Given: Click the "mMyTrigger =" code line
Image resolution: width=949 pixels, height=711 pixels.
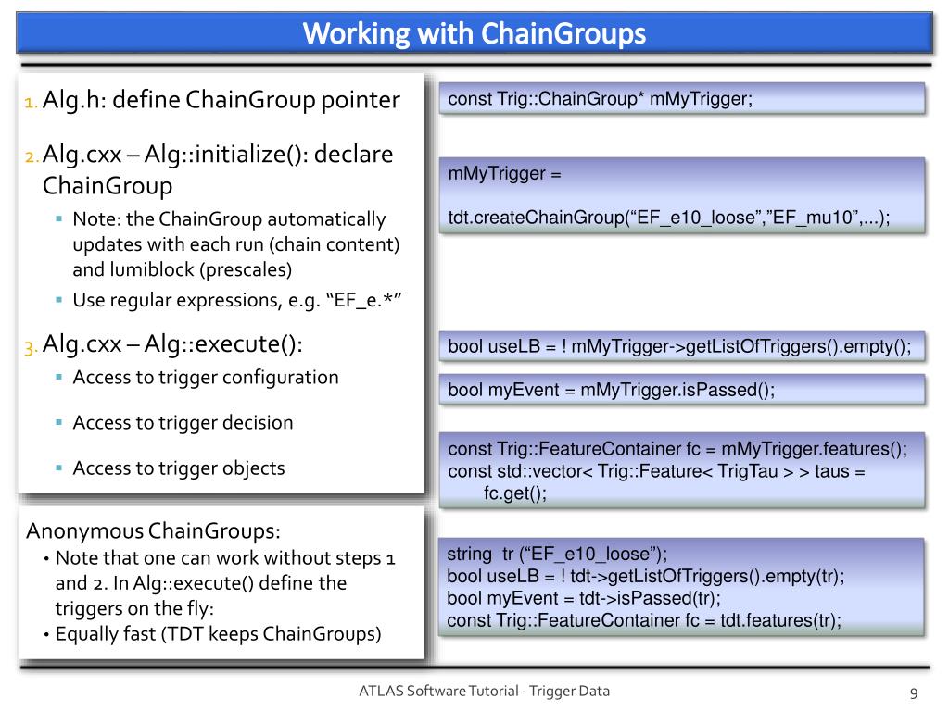Looking at the screenshot, I should pyautogui.click(x=504, y=174).
